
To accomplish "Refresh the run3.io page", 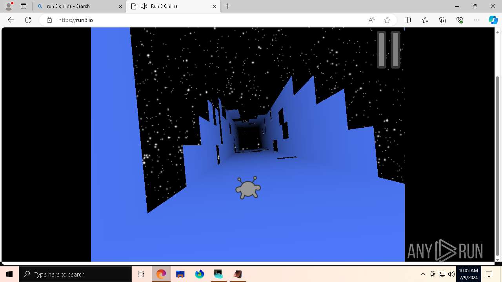I will click(28, 20).
